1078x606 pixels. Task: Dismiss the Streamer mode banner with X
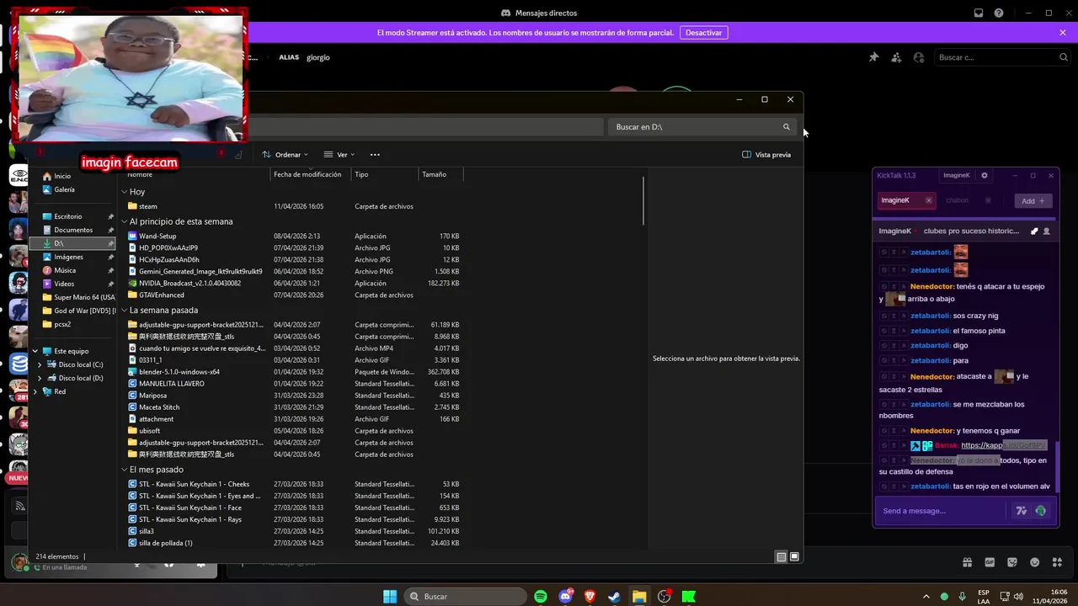1063,33
